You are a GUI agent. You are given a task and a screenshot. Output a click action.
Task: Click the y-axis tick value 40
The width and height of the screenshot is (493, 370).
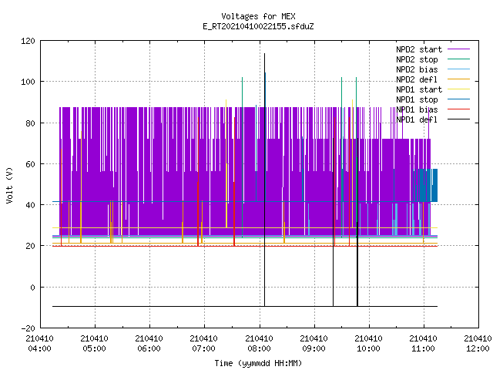(30, 205)
